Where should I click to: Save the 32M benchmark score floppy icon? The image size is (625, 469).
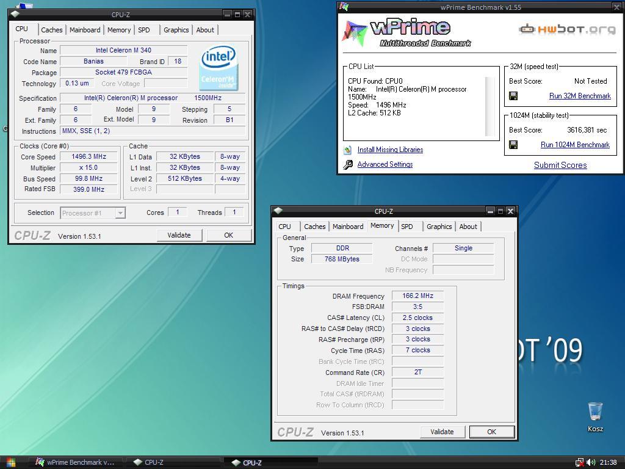coord(513,96)
